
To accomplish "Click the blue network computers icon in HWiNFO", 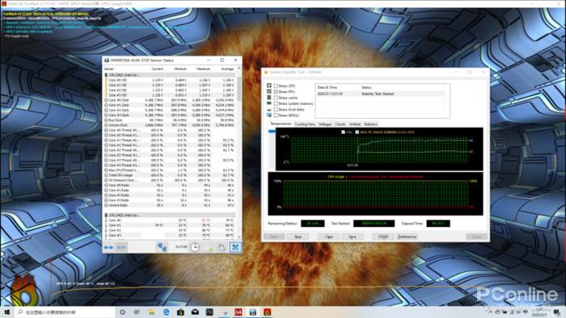I will pyautogui.click(x=162, y=247).
